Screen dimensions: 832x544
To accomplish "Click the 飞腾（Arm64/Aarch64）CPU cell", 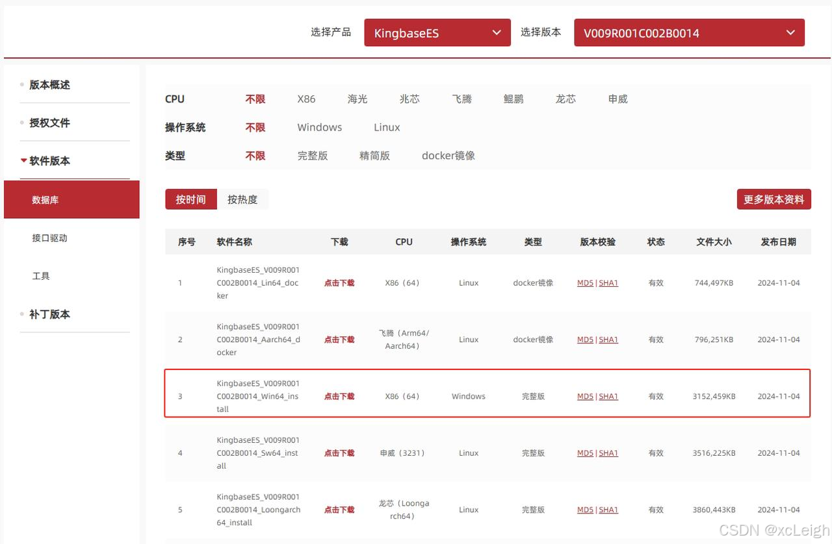I will 404,340.
